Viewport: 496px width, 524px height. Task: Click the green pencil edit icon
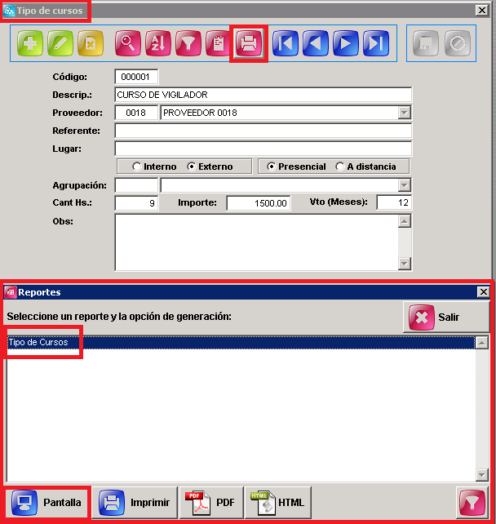tap(60, 43)
